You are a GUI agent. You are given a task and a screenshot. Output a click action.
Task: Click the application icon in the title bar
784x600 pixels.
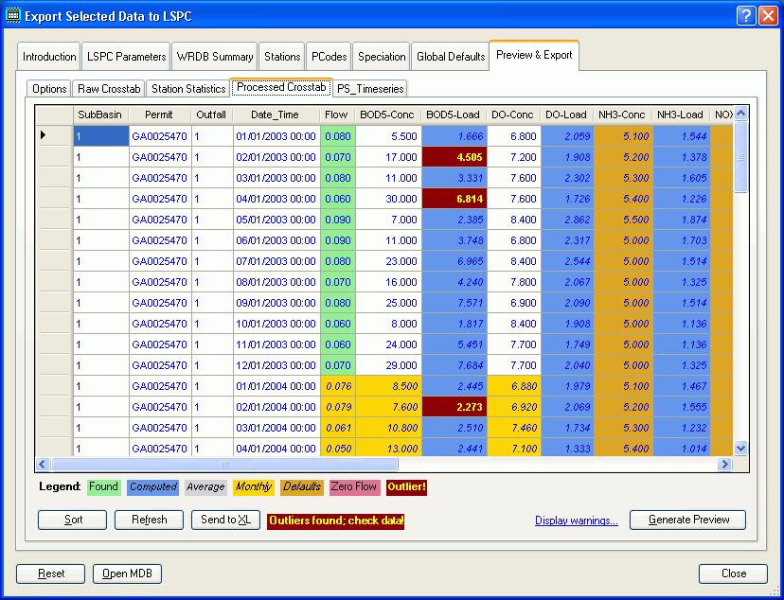[13, 14]
